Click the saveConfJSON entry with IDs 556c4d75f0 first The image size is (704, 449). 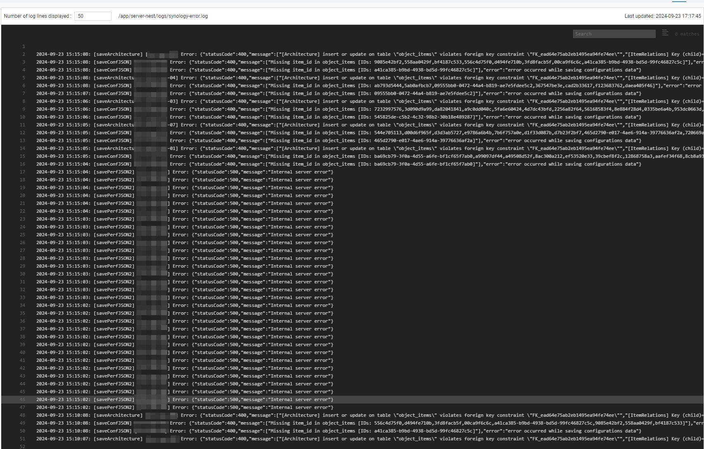coord(369,423)
